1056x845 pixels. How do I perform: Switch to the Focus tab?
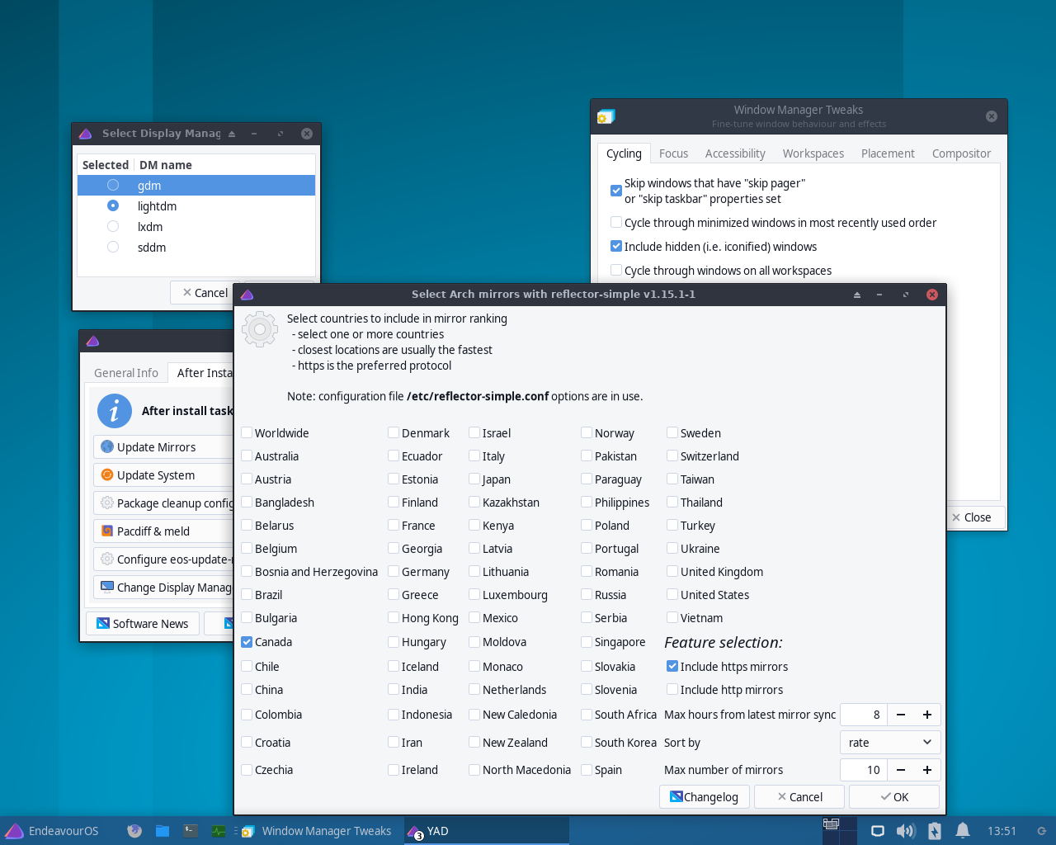673,153
